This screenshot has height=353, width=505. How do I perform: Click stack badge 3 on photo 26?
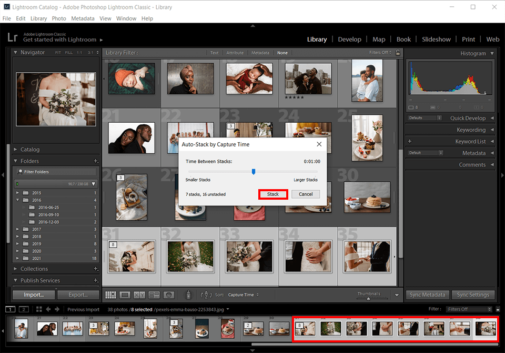click(120, 178)
